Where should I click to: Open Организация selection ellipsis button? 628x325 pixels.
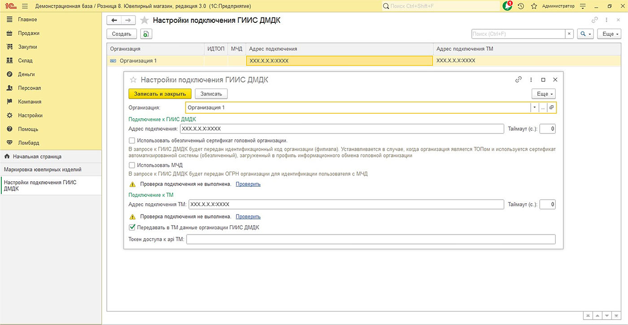(x=543, y=107)
